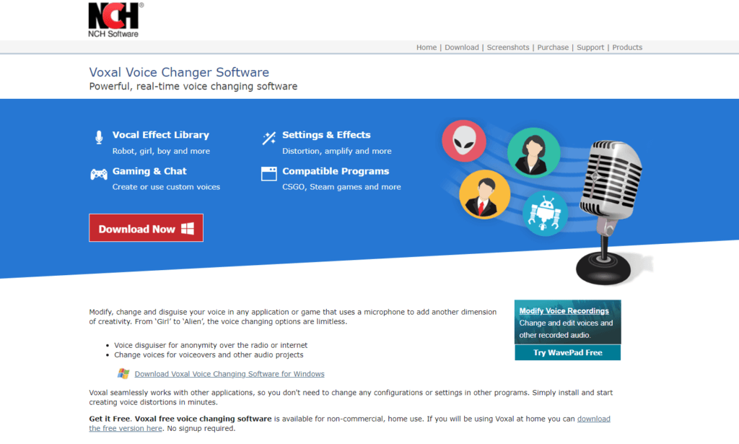Open the Support menu item
This screenshot has width=739, height=444.
point(590,47)
